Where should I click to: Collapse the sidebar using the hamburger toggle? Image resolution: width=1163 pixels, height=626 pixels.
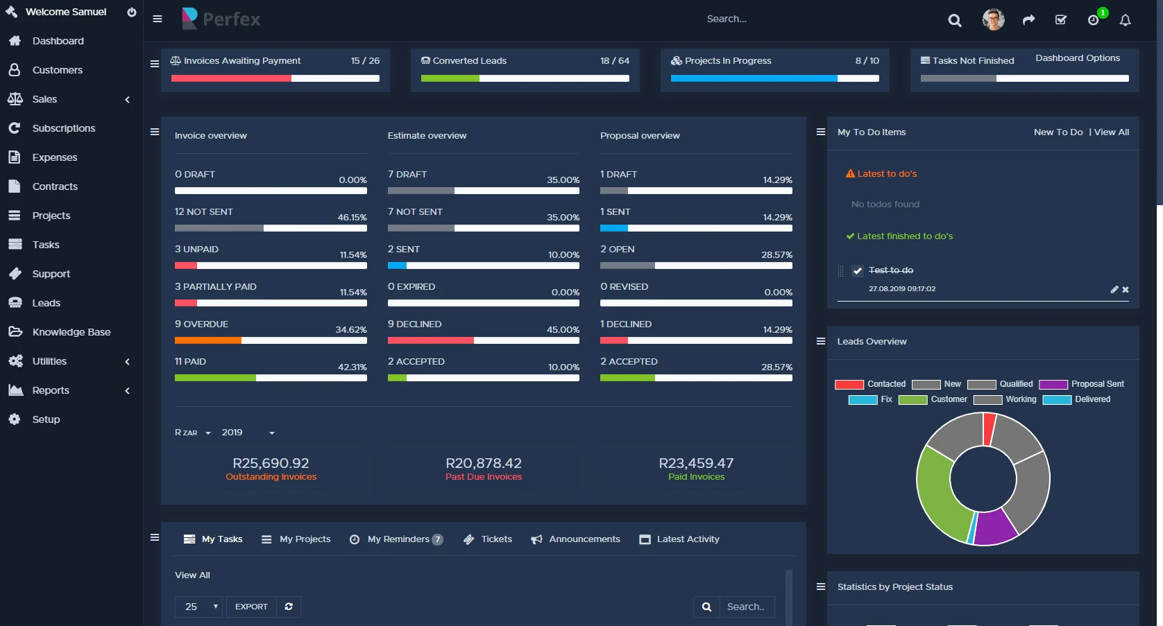tap(158, 19)
